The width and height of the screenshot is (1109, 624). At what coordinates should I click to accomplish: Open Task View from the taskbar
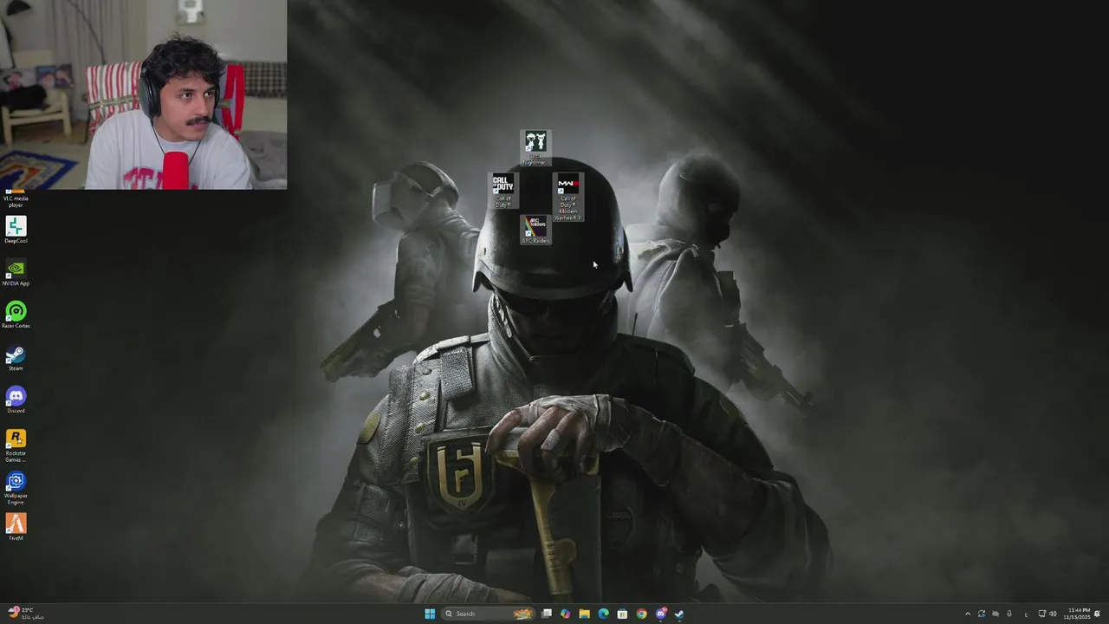[547, 614]
